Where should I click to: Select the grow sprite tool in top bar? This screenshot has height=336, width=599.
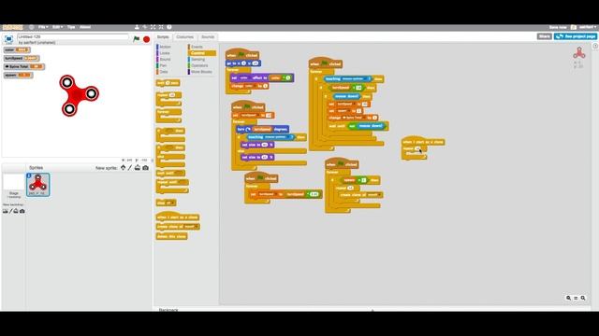(x=153, y=27)
